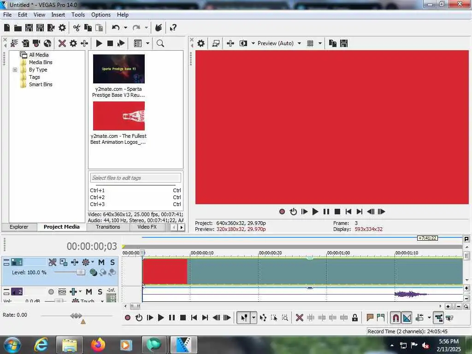Open the Redo history dropdown arrow
Image resolution: width=472 pixels, height=354 pixels.
pos(146,28)
